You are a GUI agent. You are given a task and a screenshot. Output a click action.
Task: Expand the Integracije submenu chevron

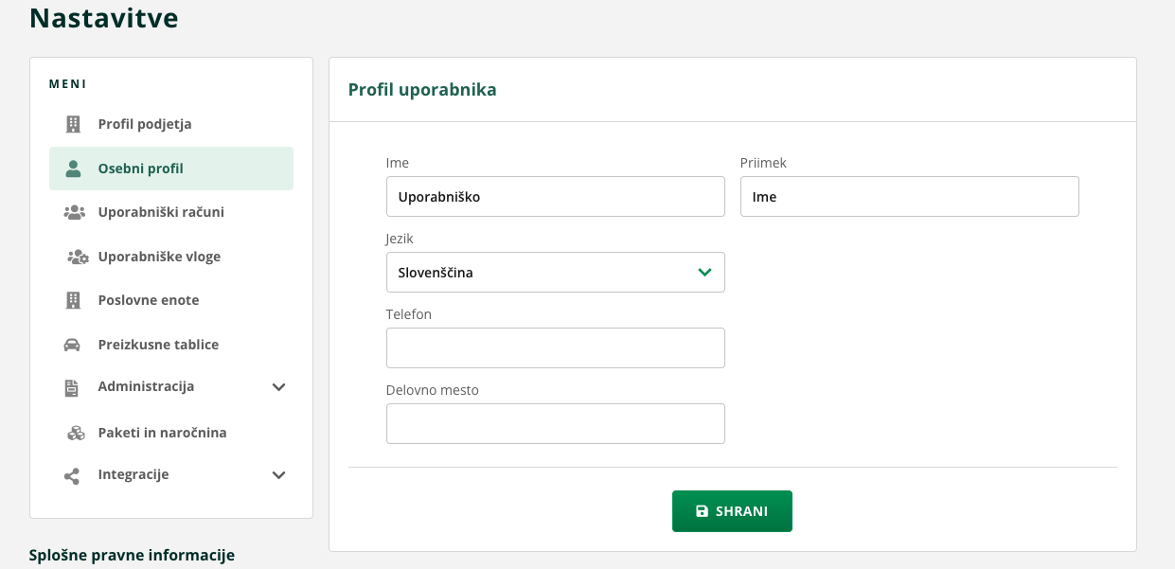click(278, 475)
